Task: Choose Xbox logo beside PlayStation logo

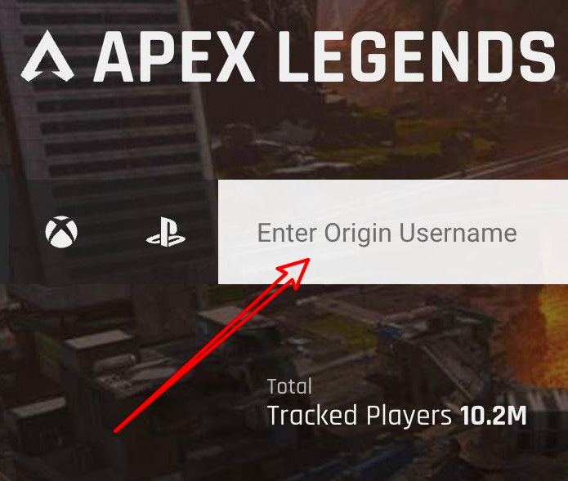Action: (x=61, y=232)
